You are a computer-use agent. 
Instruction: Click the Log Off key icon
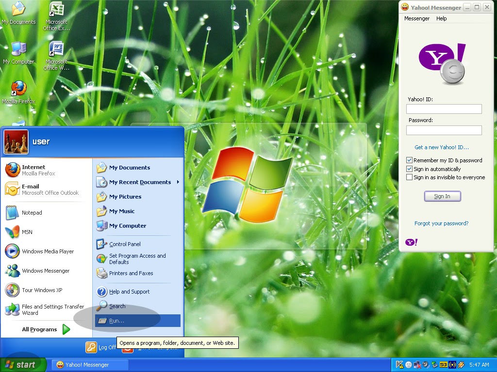pos(91,347)
